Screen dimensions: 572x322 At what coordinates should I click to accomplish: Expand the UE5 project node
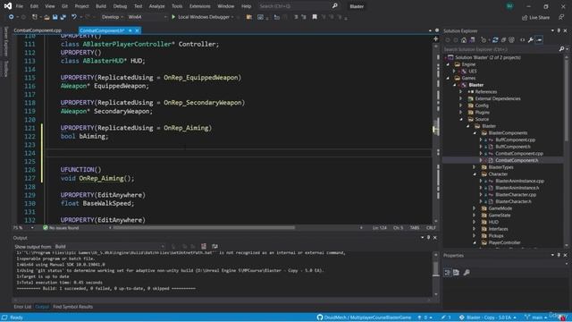pos(455,72)
